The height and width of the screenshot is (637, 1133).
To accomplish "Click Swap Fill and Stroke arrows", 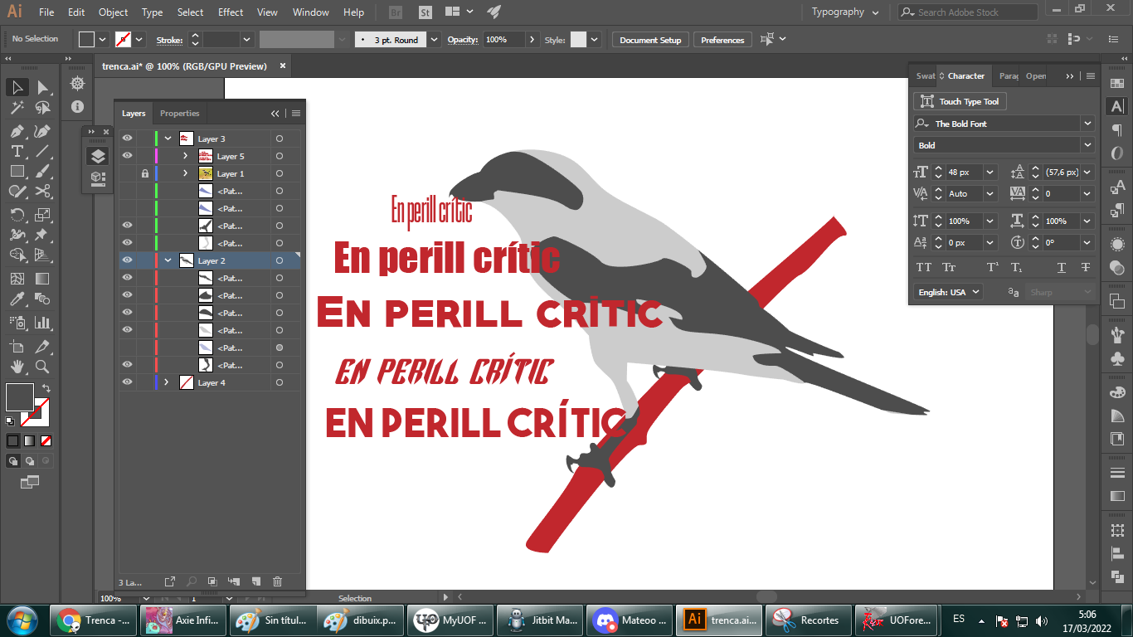I will (x=46, y=387).
